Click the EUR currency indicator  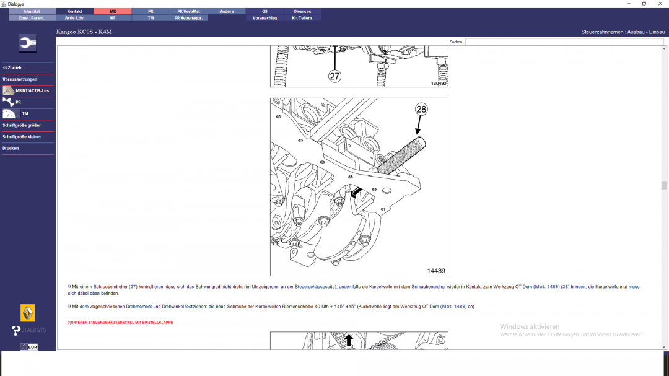(x=29, y=347)
